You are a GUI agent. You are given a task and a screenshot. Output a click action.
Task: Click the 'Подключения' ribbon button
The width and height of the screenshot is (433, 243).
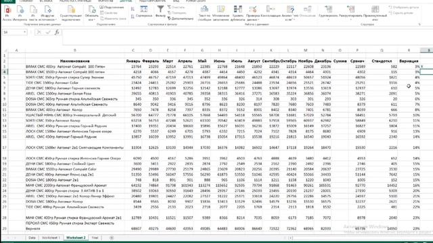click(x=112, y=7)
